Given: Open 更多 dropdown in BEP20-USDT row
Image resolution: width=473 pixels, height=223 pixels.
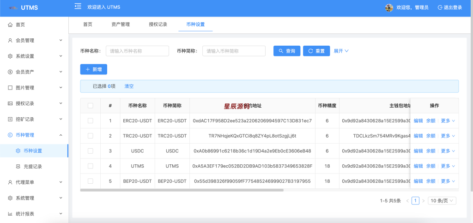Looking at the screenshot, I should click(448, 181).
